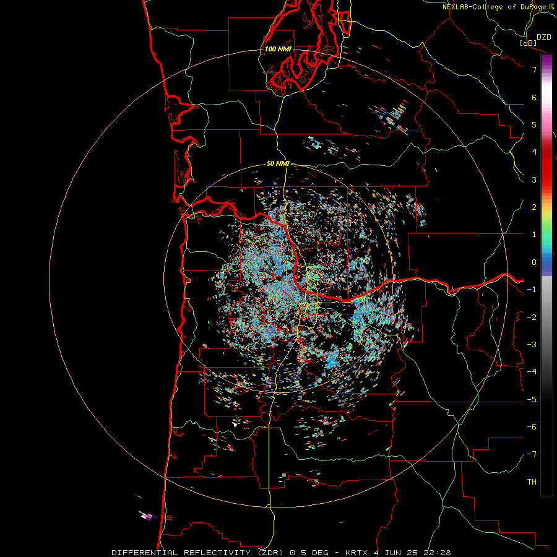The width and height of the screenshot is (557, 557).
Task: Click the "50 NMI" range ring label
Action: tap(278, 164)
